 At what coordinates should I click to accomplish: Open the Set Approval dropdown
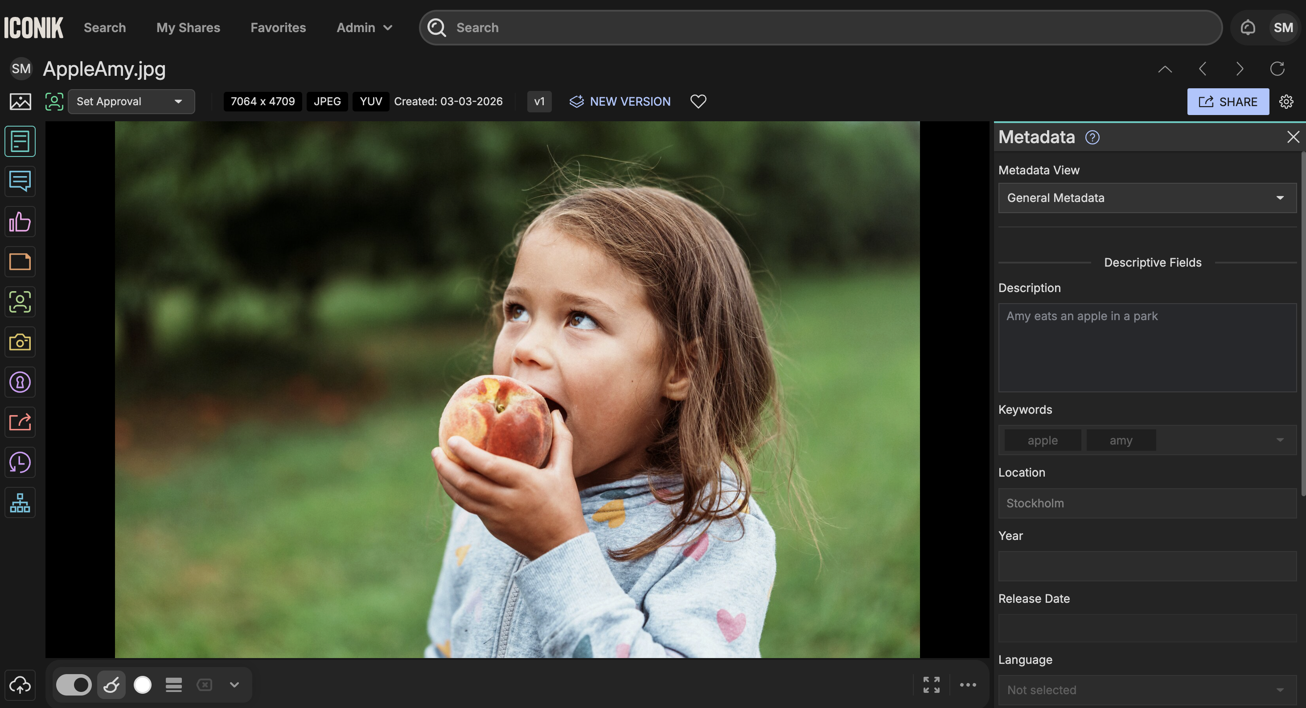pos(131,102)
